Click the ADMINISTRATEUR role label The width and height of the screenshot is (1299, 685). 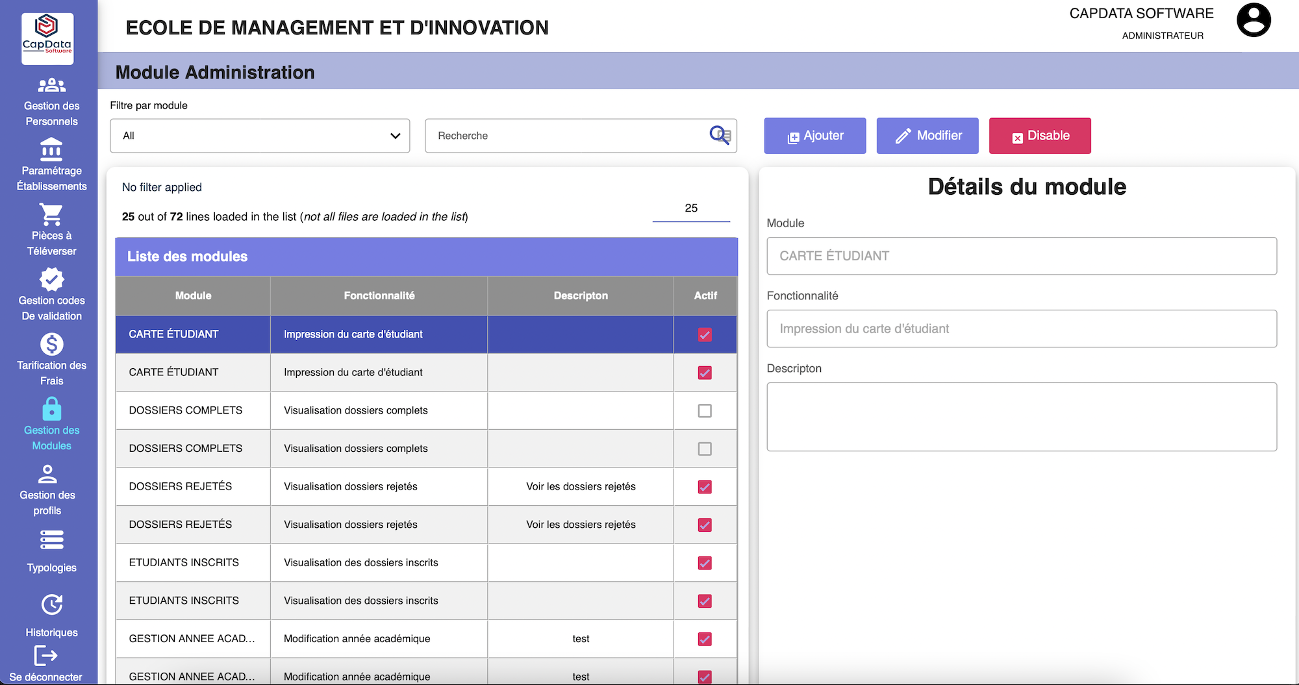coord(1163,36)
